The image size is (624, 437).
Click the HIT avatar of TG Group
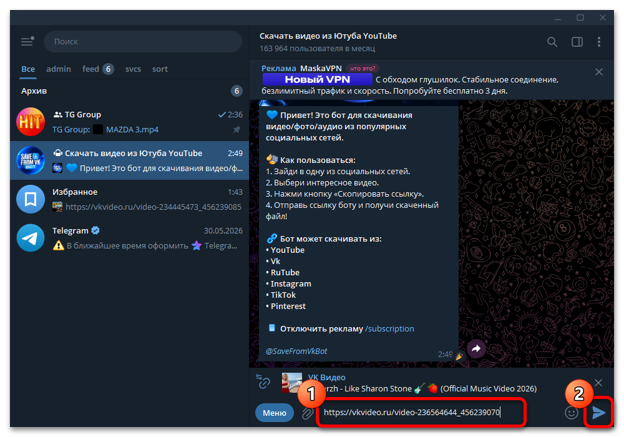pyautogui.click(x=31, y=122)
